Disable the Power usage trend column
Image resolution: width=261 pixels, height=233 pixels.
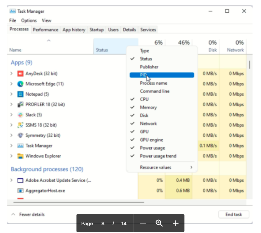point(158,156)
